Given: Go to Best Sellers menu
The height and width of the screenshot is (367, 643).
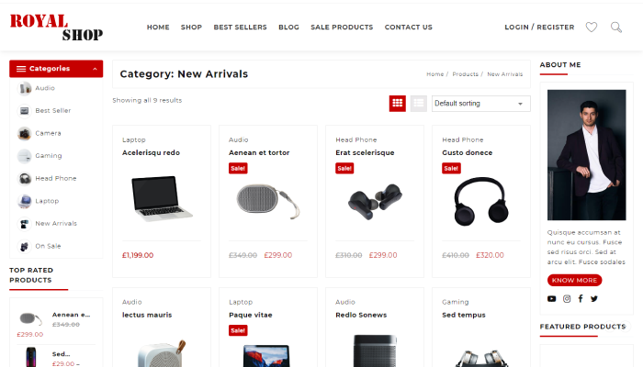Looking at the screenshot, I should click(x=240, y=27).
